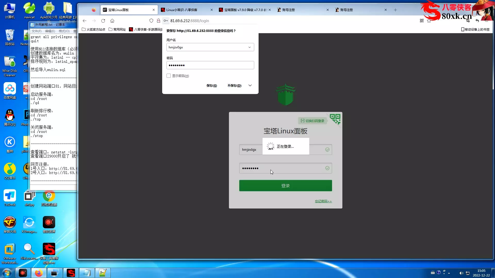Open the 常用网址 bookmarks folder
Image resolution: width=495 pixels, height=278 pixels.
pyautogui.click(x=117, y=30)
